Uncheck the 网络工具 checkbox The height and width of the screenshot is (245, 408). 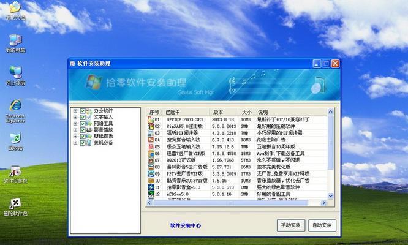[83, 124]
